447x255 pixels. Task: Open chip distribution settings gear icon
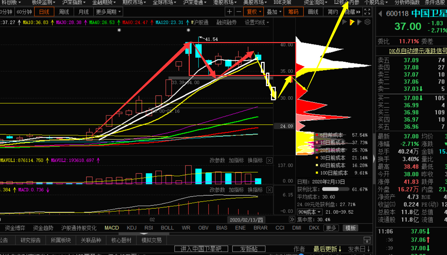[367, 22]
